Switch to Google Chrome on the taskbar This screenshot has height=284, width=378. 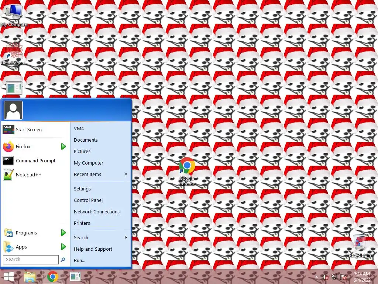(52, 277)
